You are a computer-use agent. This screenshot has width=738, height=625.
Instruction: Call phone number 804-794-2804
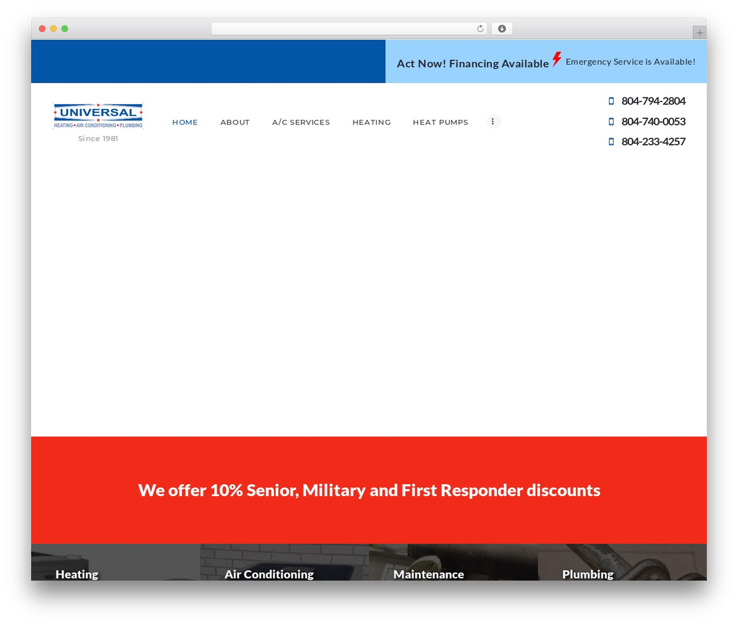653,101
